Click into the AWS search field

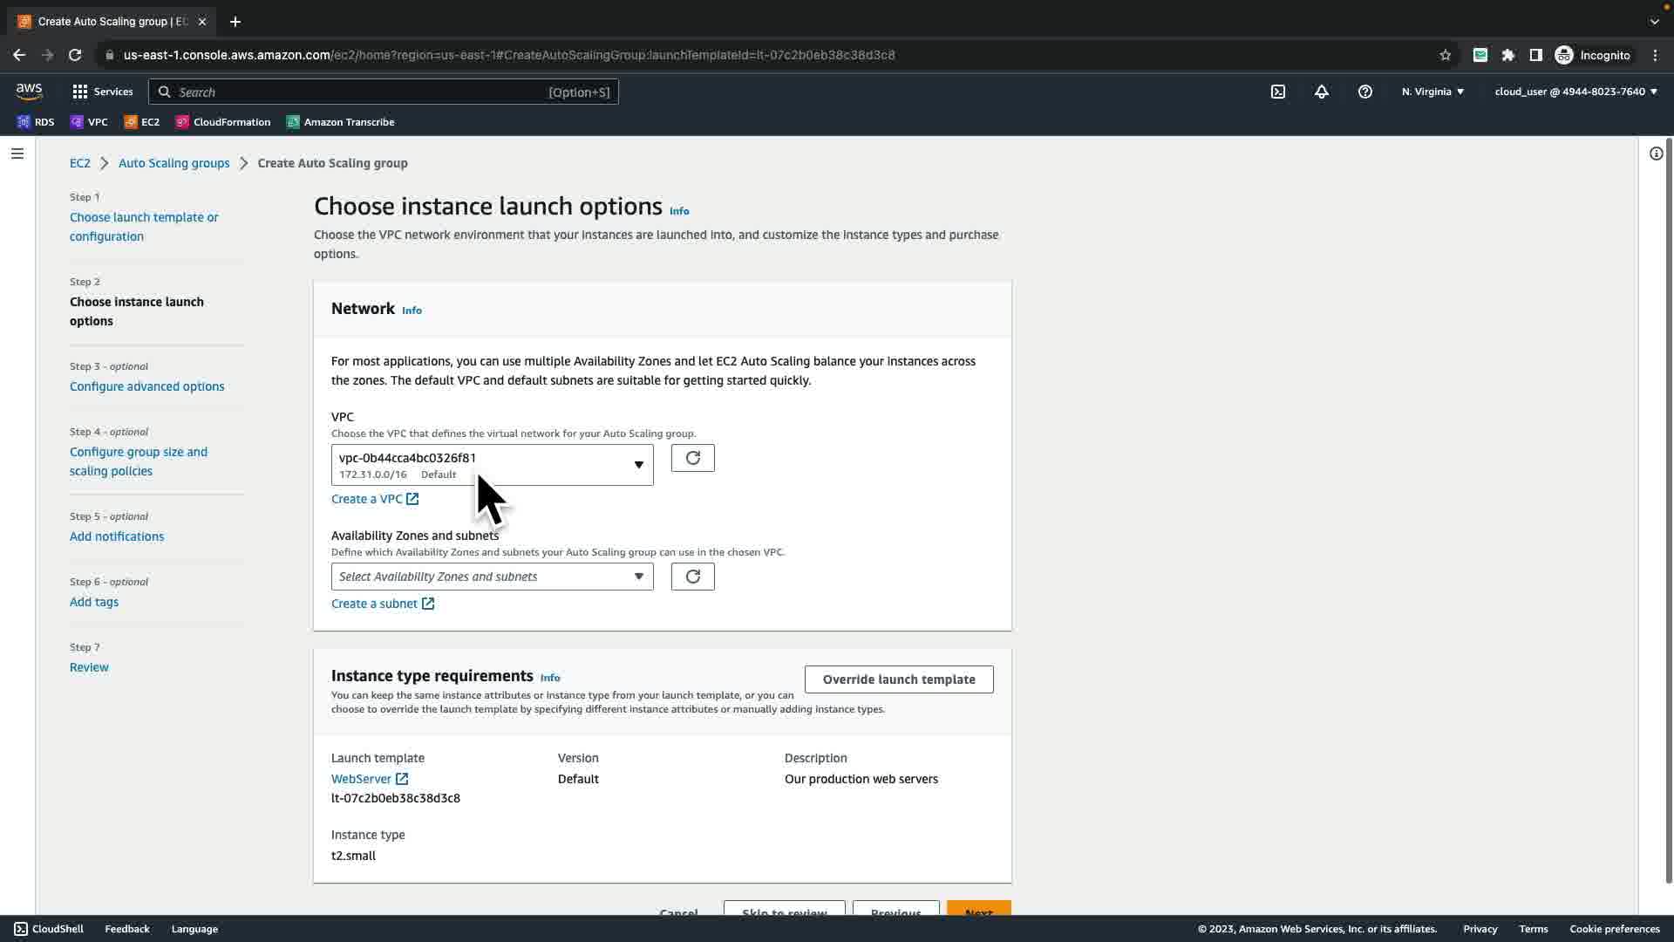coord(357,92)
